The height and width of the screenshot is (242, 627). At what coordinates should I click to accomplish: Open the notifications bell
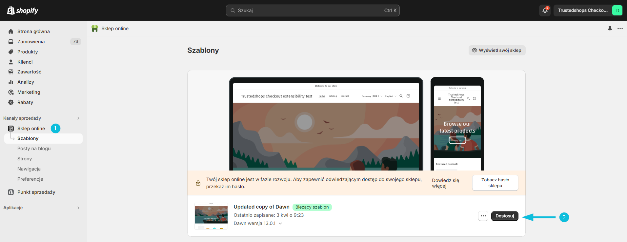click(545, 10)
